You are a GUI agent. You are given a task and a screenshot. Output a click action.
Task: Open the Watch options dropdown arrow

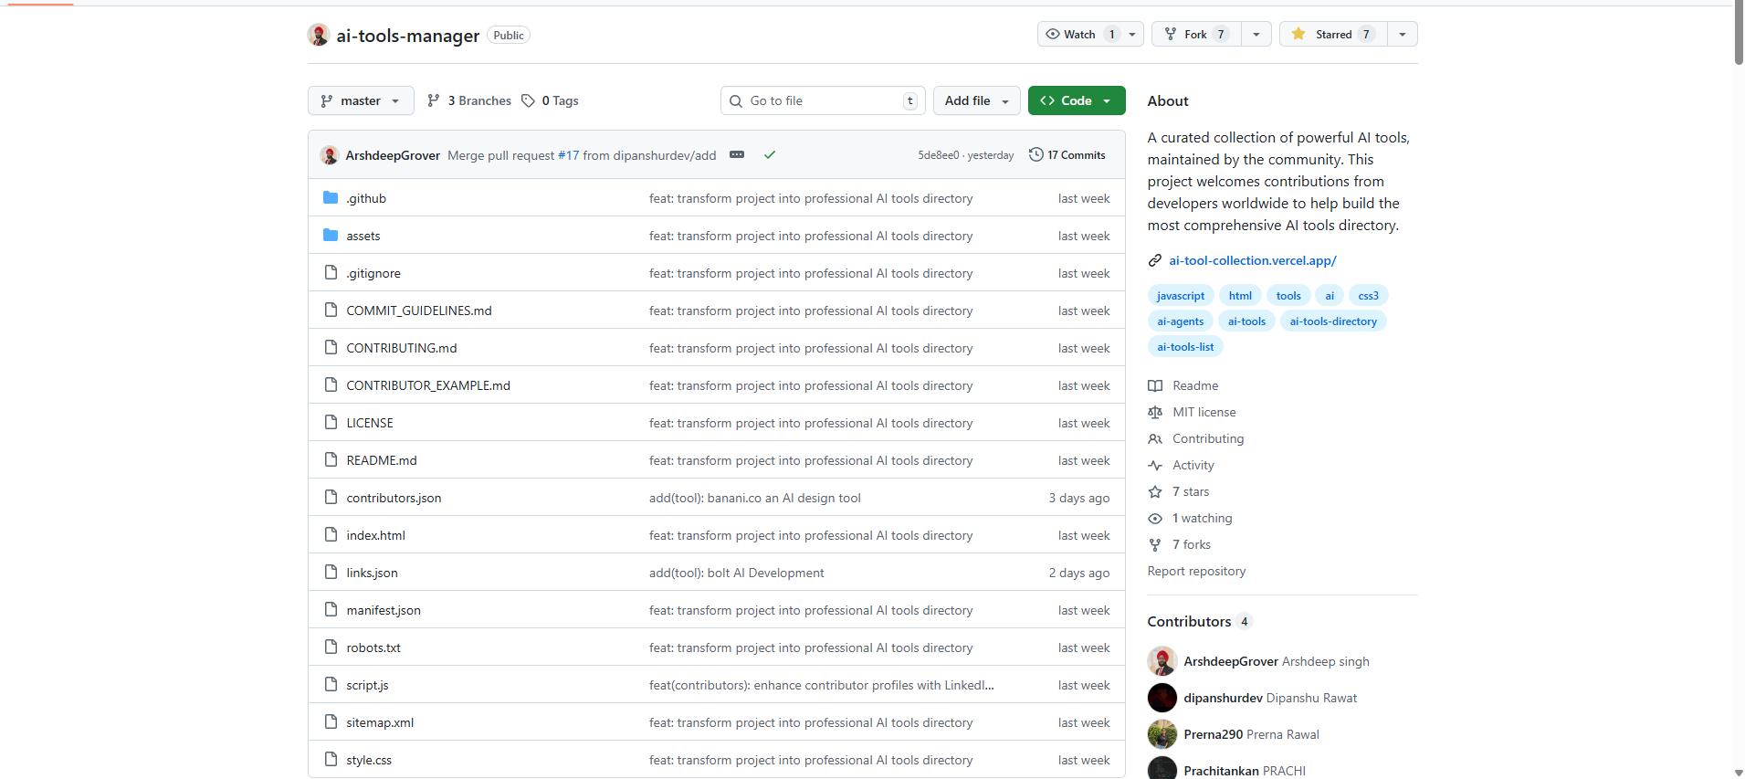coord(1132,34)
